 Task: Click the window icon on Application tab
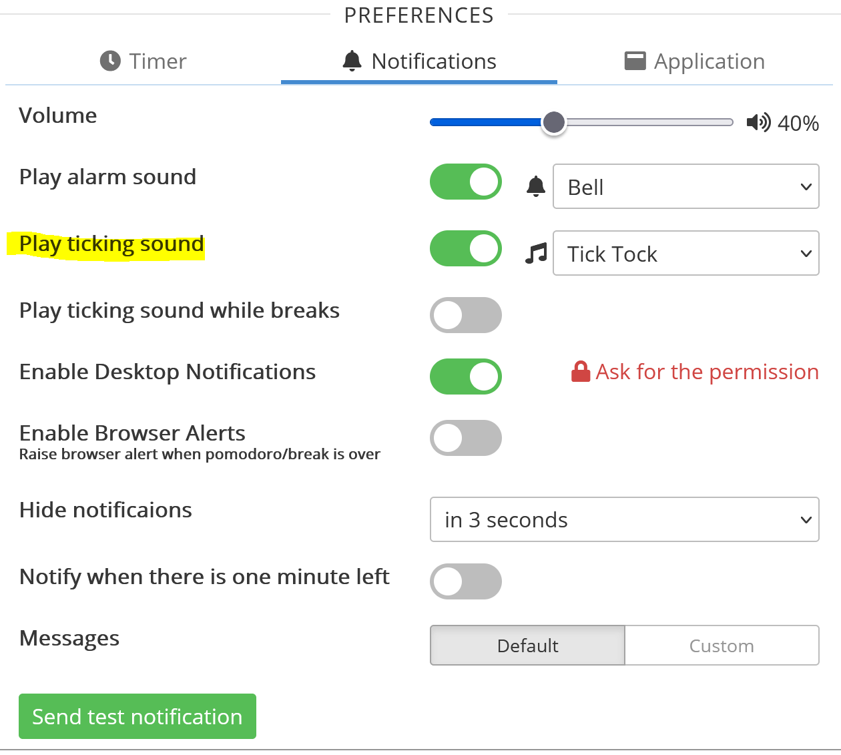pyautogui.click(x=635, y=61)
